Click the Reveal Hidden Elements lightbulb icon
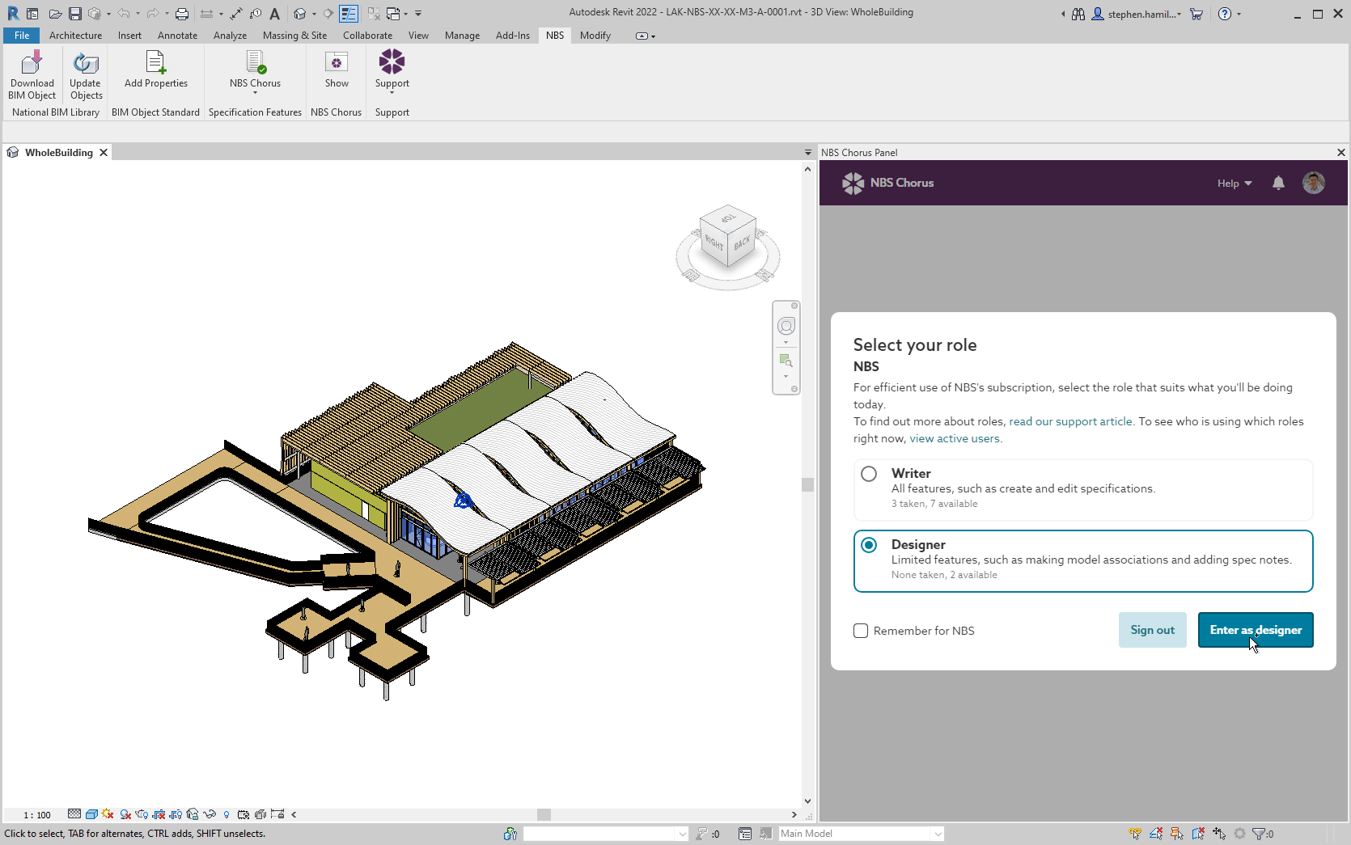The image size is (1351, 845). [x=227, y=814]
